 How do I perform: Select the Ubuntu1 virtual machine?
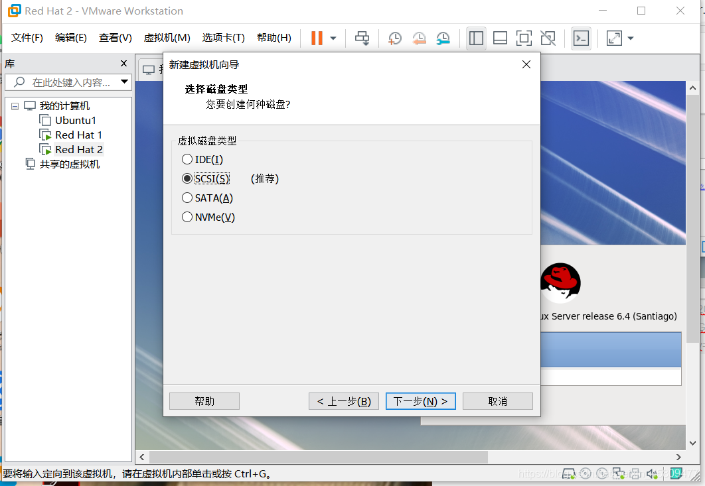(x=76, y=121)
